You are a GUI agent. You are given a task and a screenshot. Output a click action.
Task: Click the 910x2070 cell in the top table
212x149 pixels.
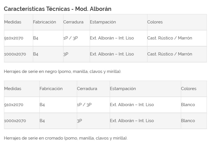pyautogui.click(x=14, y=38)
